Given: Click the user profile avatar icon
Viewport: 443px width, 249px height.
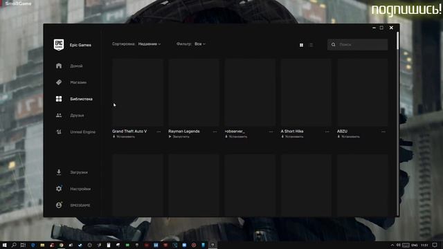Looking at the screenshot, I should pyautogui.click(x=59, y=205).
